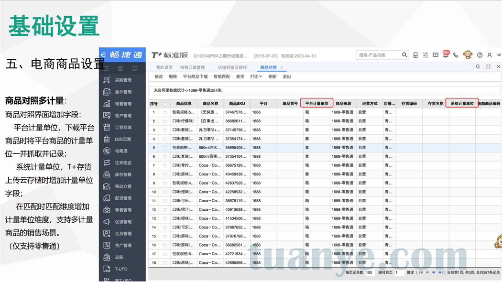Expand the 打印 dropdown menu
The image size is (502, 282).
256,76
